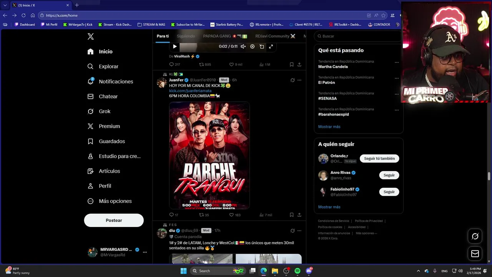Open the floating Grok button
The image size is (492, 277).
pyautogui.click(x=475, y=236)
